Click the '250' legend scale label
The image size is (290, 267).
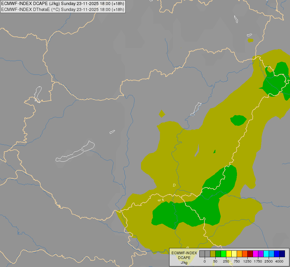pyautogui.click(x=226, y=261)
